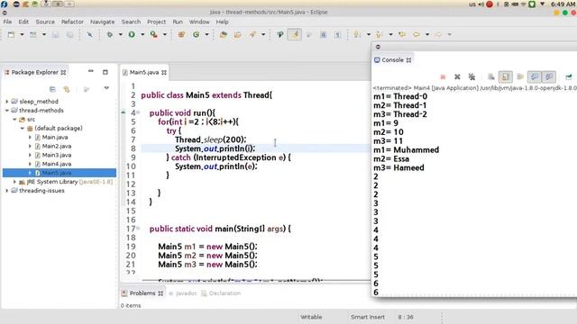Viewport: 577px width, 324px height.
Task: Click the Console Terminate red square icon
Action: [443, 76]
